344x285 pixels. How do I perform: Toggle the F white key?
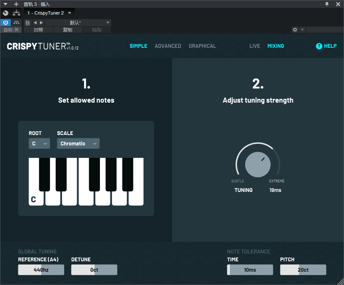tap(86, 198)
